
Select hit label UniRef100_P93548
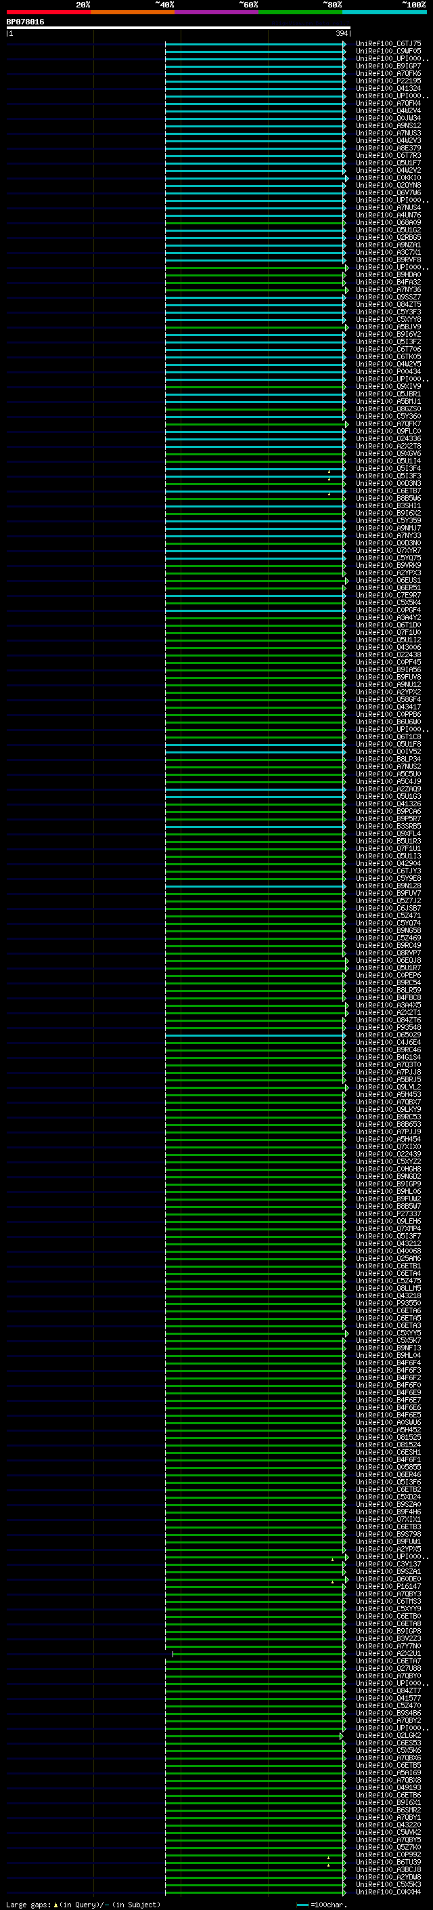pyautogui.click(x=388, y=1028)
